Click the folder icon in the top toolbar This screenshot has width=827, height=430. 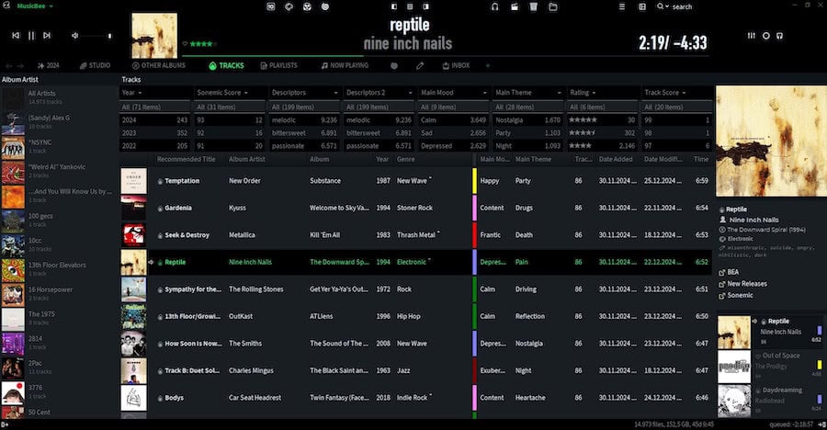(553, 6)
